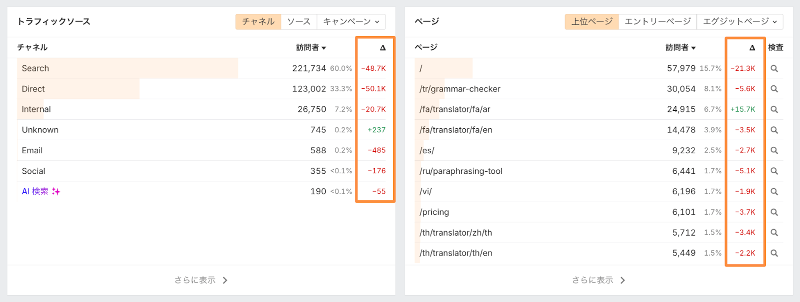800x302 pixels.
Task: Click the inspect magnifier for the / page
Action: pyautogui.click(x=774, y=68)
